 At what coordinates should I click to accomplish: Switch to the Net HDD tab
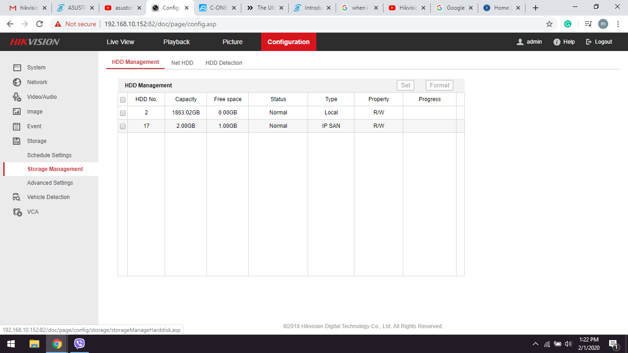182,63
